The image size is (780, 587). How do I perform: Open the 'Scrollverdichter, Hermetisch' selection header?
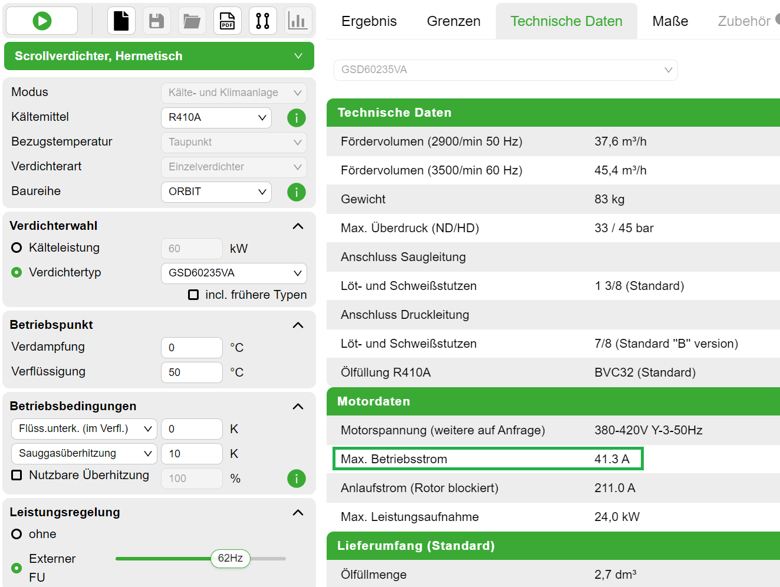(x=159, y=56)
